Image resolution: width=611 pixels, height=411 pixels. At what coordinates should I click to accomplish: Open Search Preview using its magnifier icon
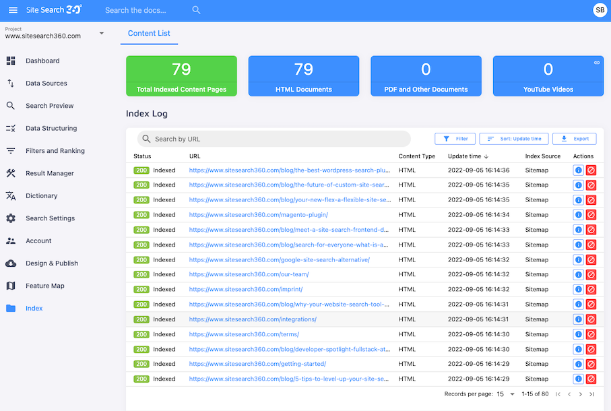click(x=11, y=106)
